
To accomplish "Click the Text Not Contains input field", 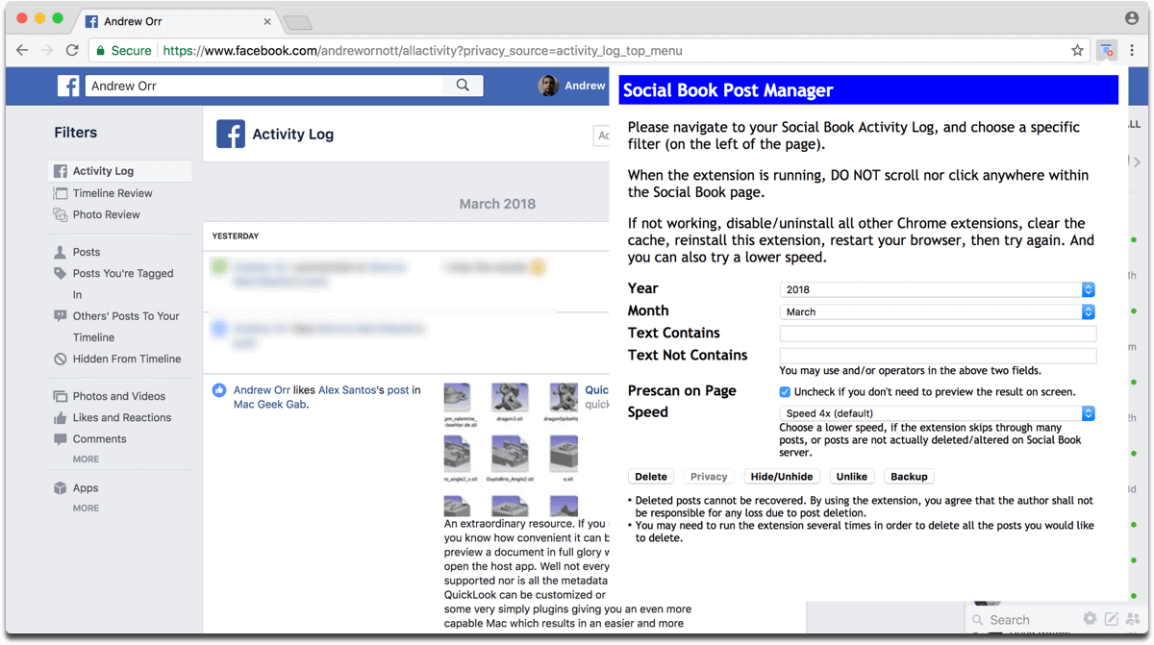I will coord(938,356).
